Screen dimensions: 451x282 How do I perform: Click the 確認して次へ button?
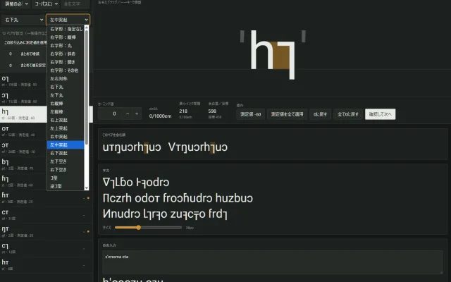381,114
